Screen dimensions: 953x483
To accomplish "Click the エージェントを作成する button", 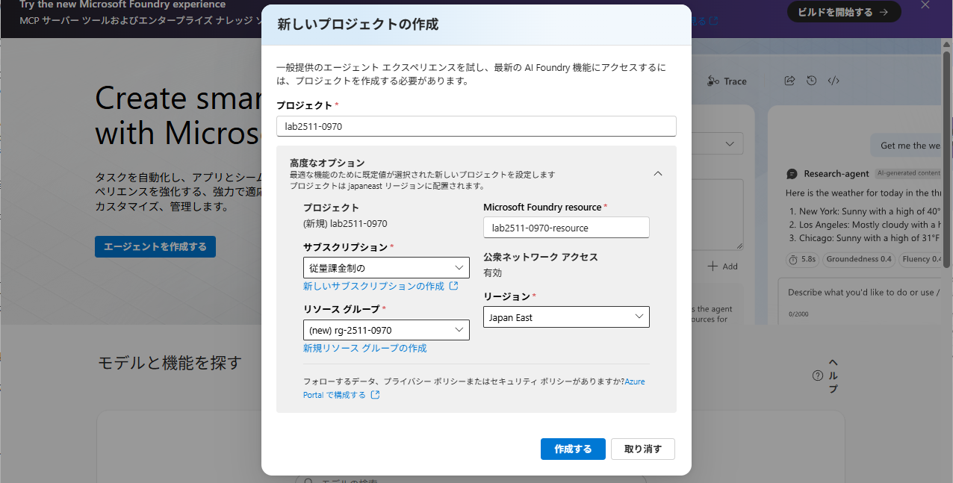I will (x=155, y=246).
